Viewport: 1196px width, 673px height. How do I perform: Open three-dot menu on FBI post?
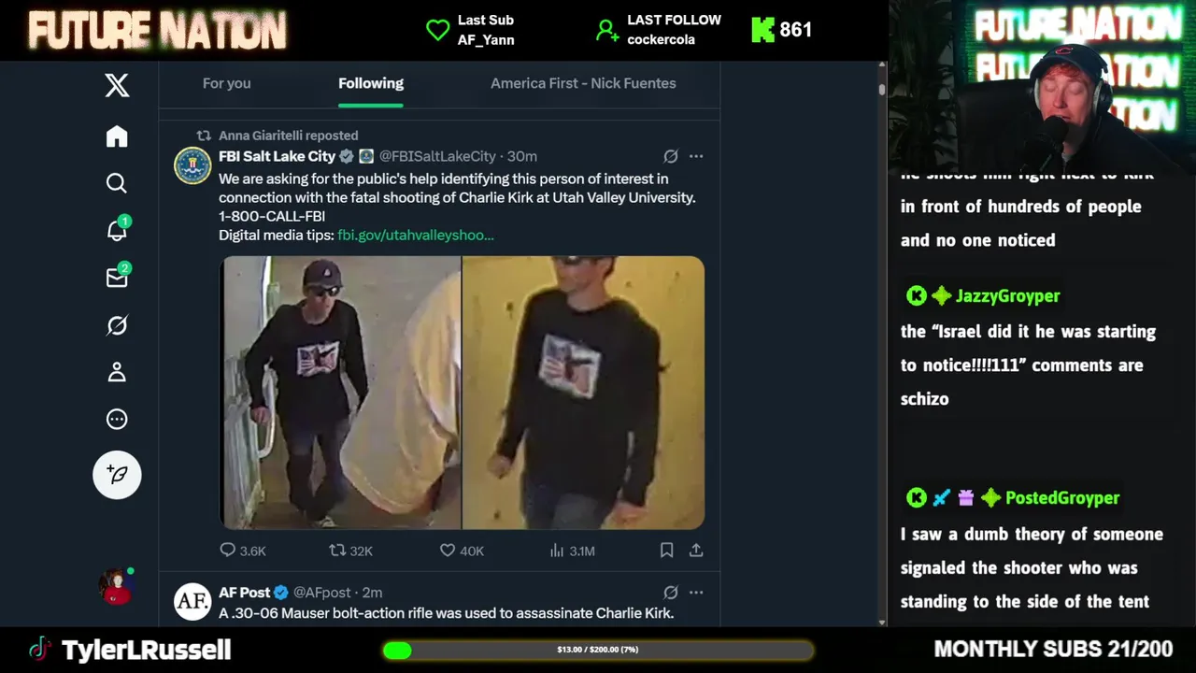[696, 156]
